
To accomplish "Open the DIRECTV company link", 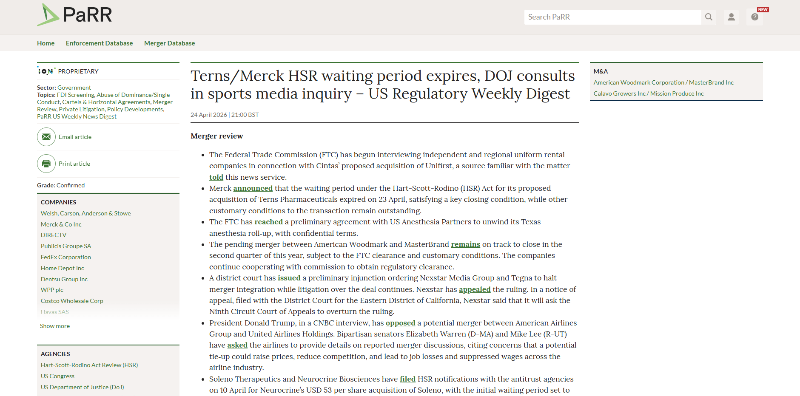I will click(x=54, y=235).
